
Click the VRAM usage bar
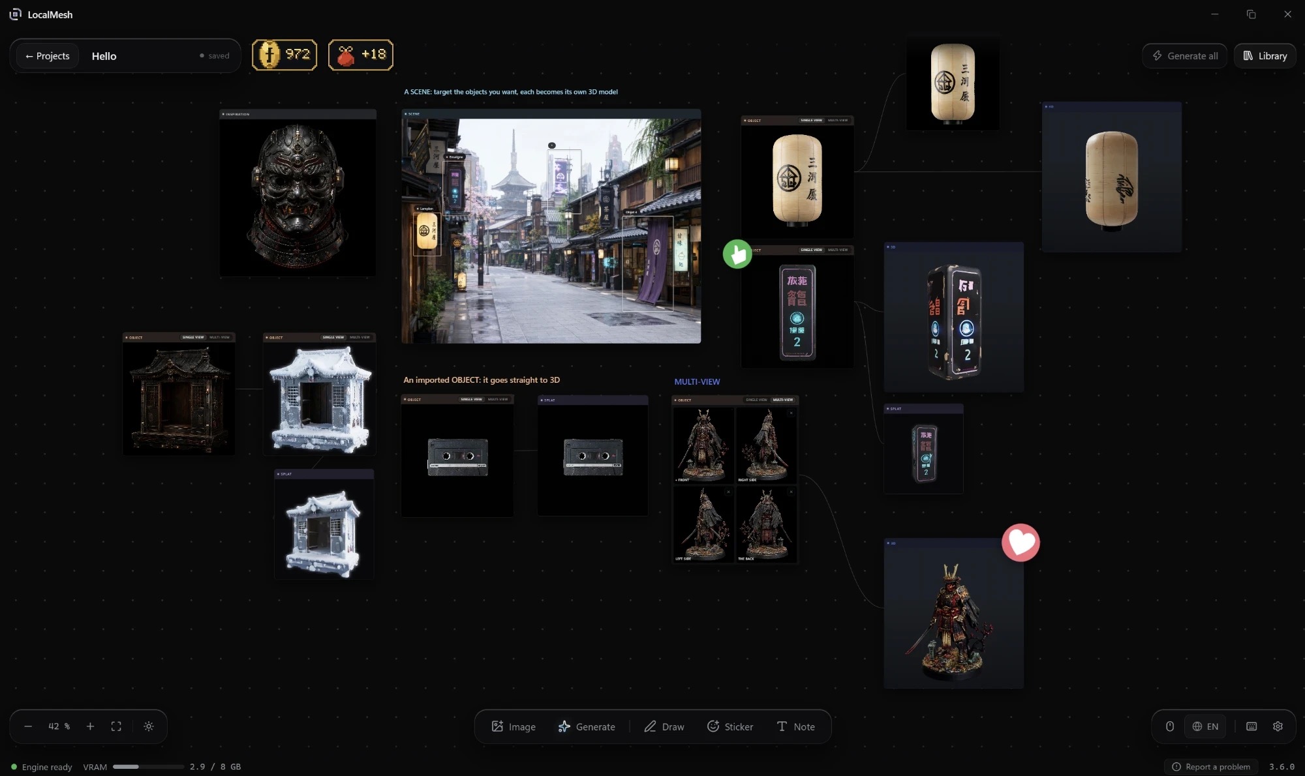[148, 767]
